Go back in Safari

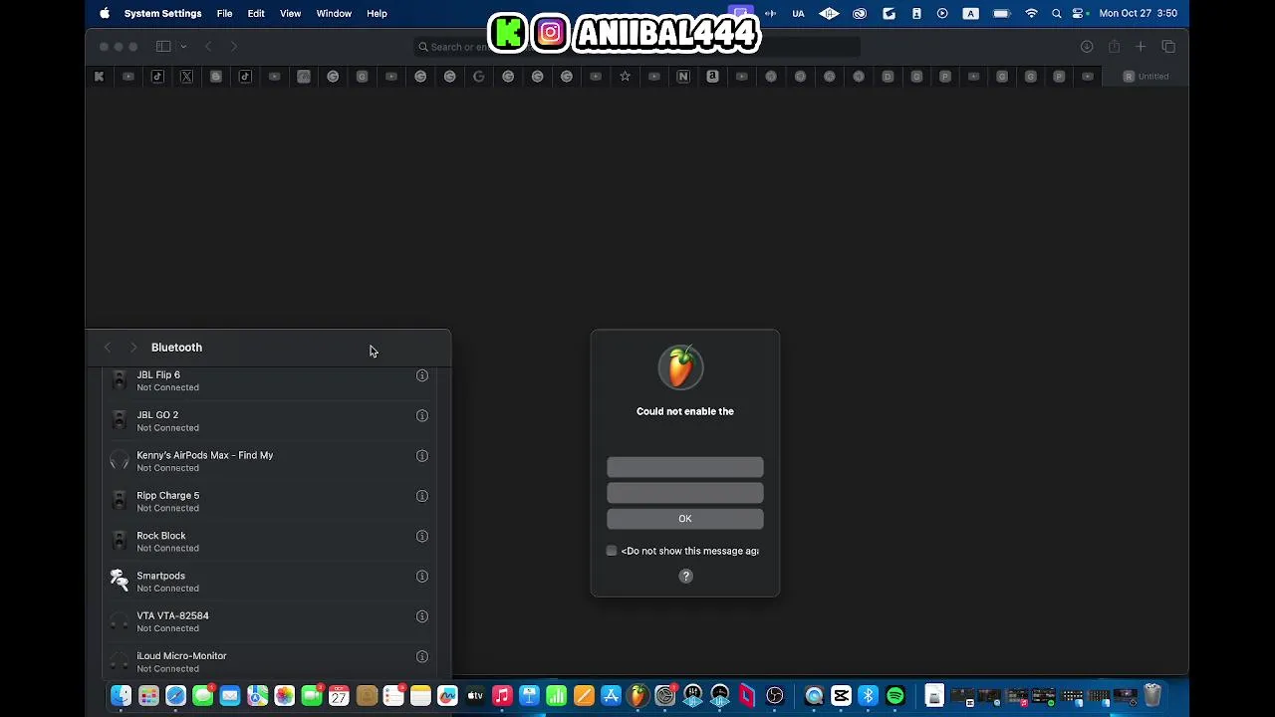208,47
